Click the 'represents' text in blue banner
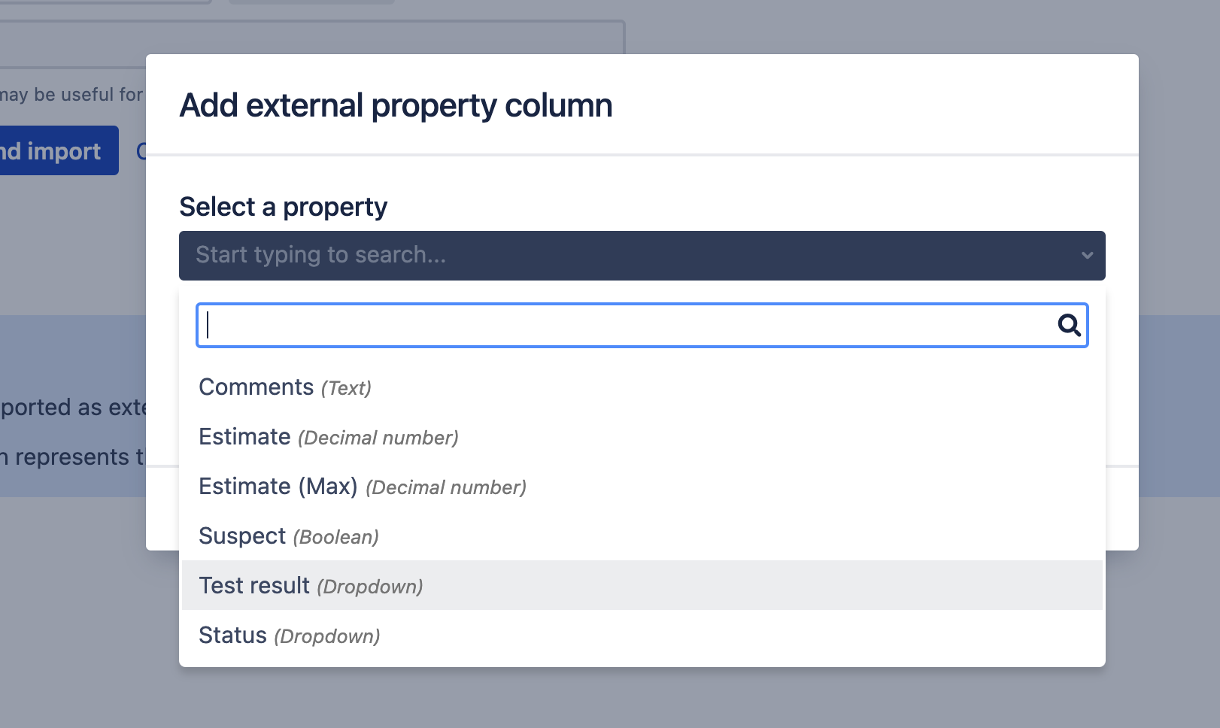The width and height of the screenshot is (1220, 728). point(72,457)
